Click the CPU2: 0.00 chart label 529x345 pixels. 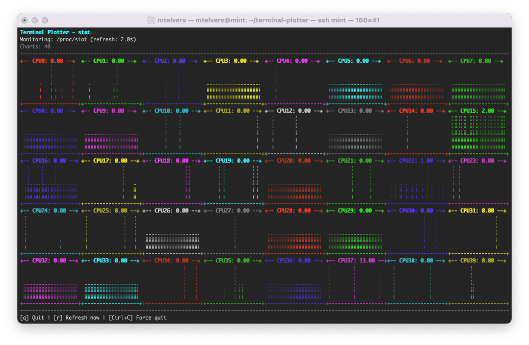click(x=170, y=61)
